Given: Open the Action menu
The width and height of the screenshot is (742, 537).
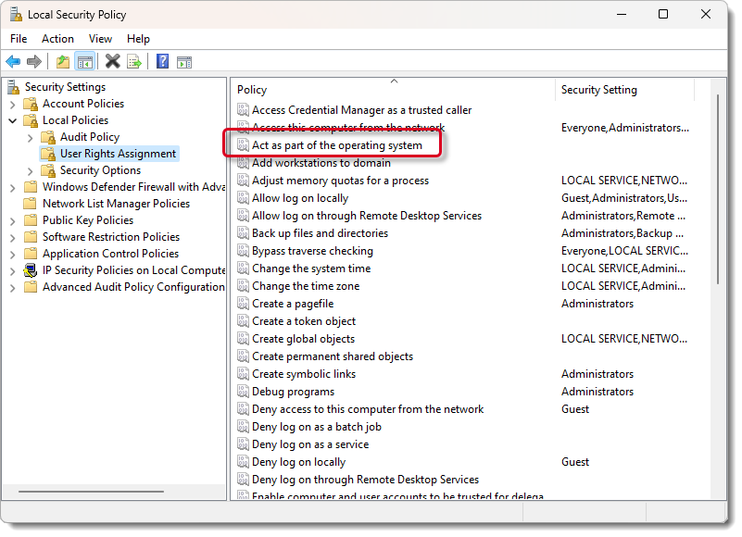Looking at the screenshot, I should click(57, 39).
